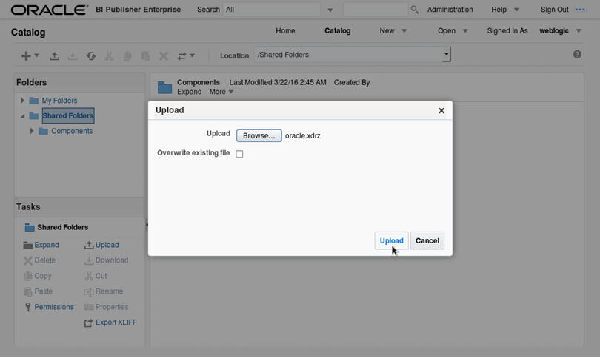
Task: Click the toolbar cut scissors icon
Action: point(109,55)
